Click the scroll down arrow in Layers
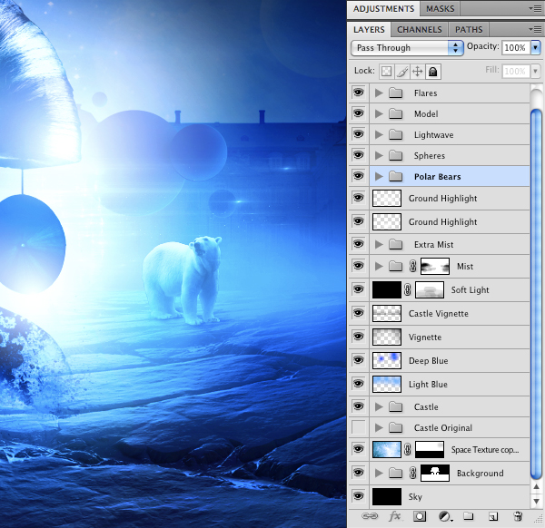Screen dimensions: 545x528 536,502
